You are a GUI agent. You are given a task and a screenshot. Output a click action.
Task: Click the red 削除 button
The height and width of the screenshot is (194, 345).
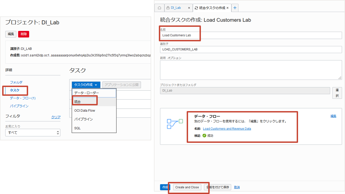[x=23, y=34]
